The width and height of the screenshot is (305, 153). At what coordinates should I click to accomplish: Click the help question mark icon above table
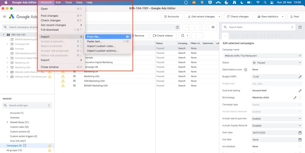point(177,27)
